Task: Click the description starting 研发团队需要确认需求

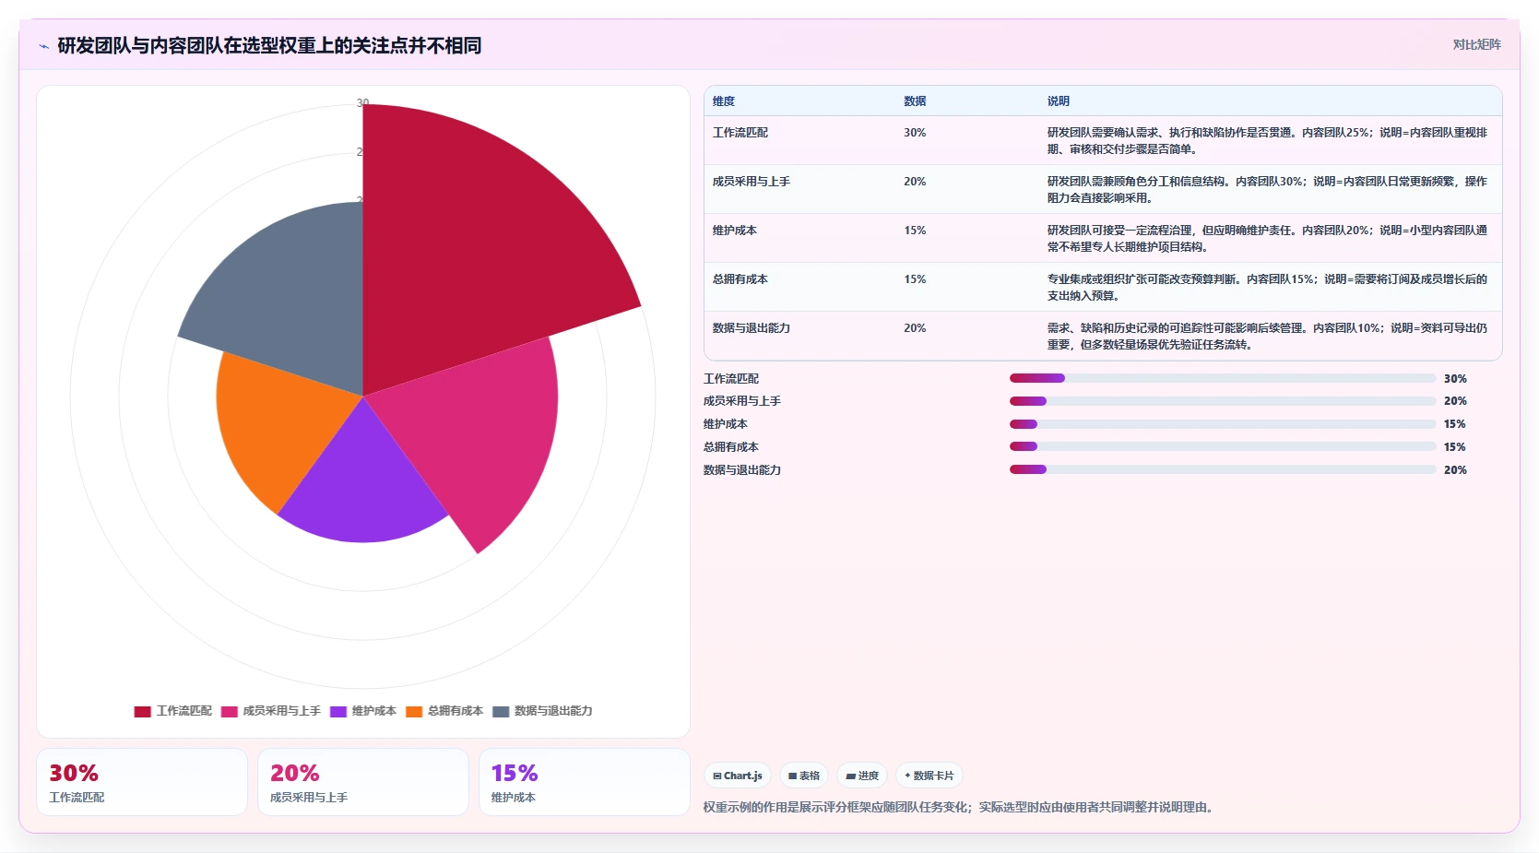Action: [1268, 141]
